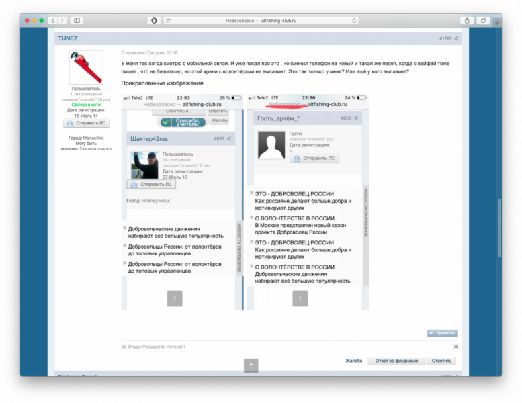522x403 pixels.
Task: Go forward with Safari's forward arrow
Action: (x=62, y=21)
